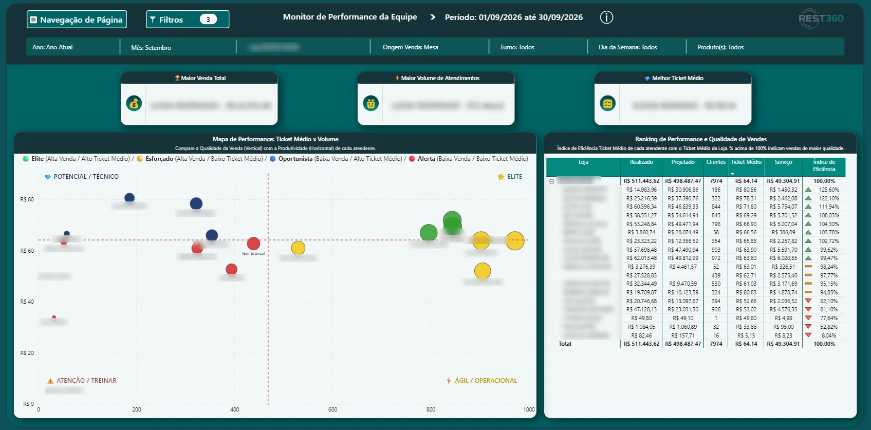Click the REST360 logo
This screenshot has height=430, width=871.
click(821, 18)
